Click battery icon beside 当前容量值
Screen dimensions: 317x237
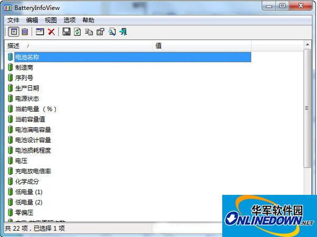tap(11, 119)
